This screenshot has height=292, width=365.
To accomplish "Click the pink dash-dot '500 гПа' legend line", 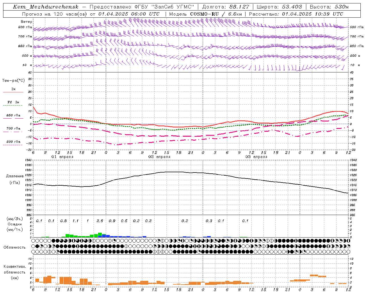I will click(x=13, y=145).
